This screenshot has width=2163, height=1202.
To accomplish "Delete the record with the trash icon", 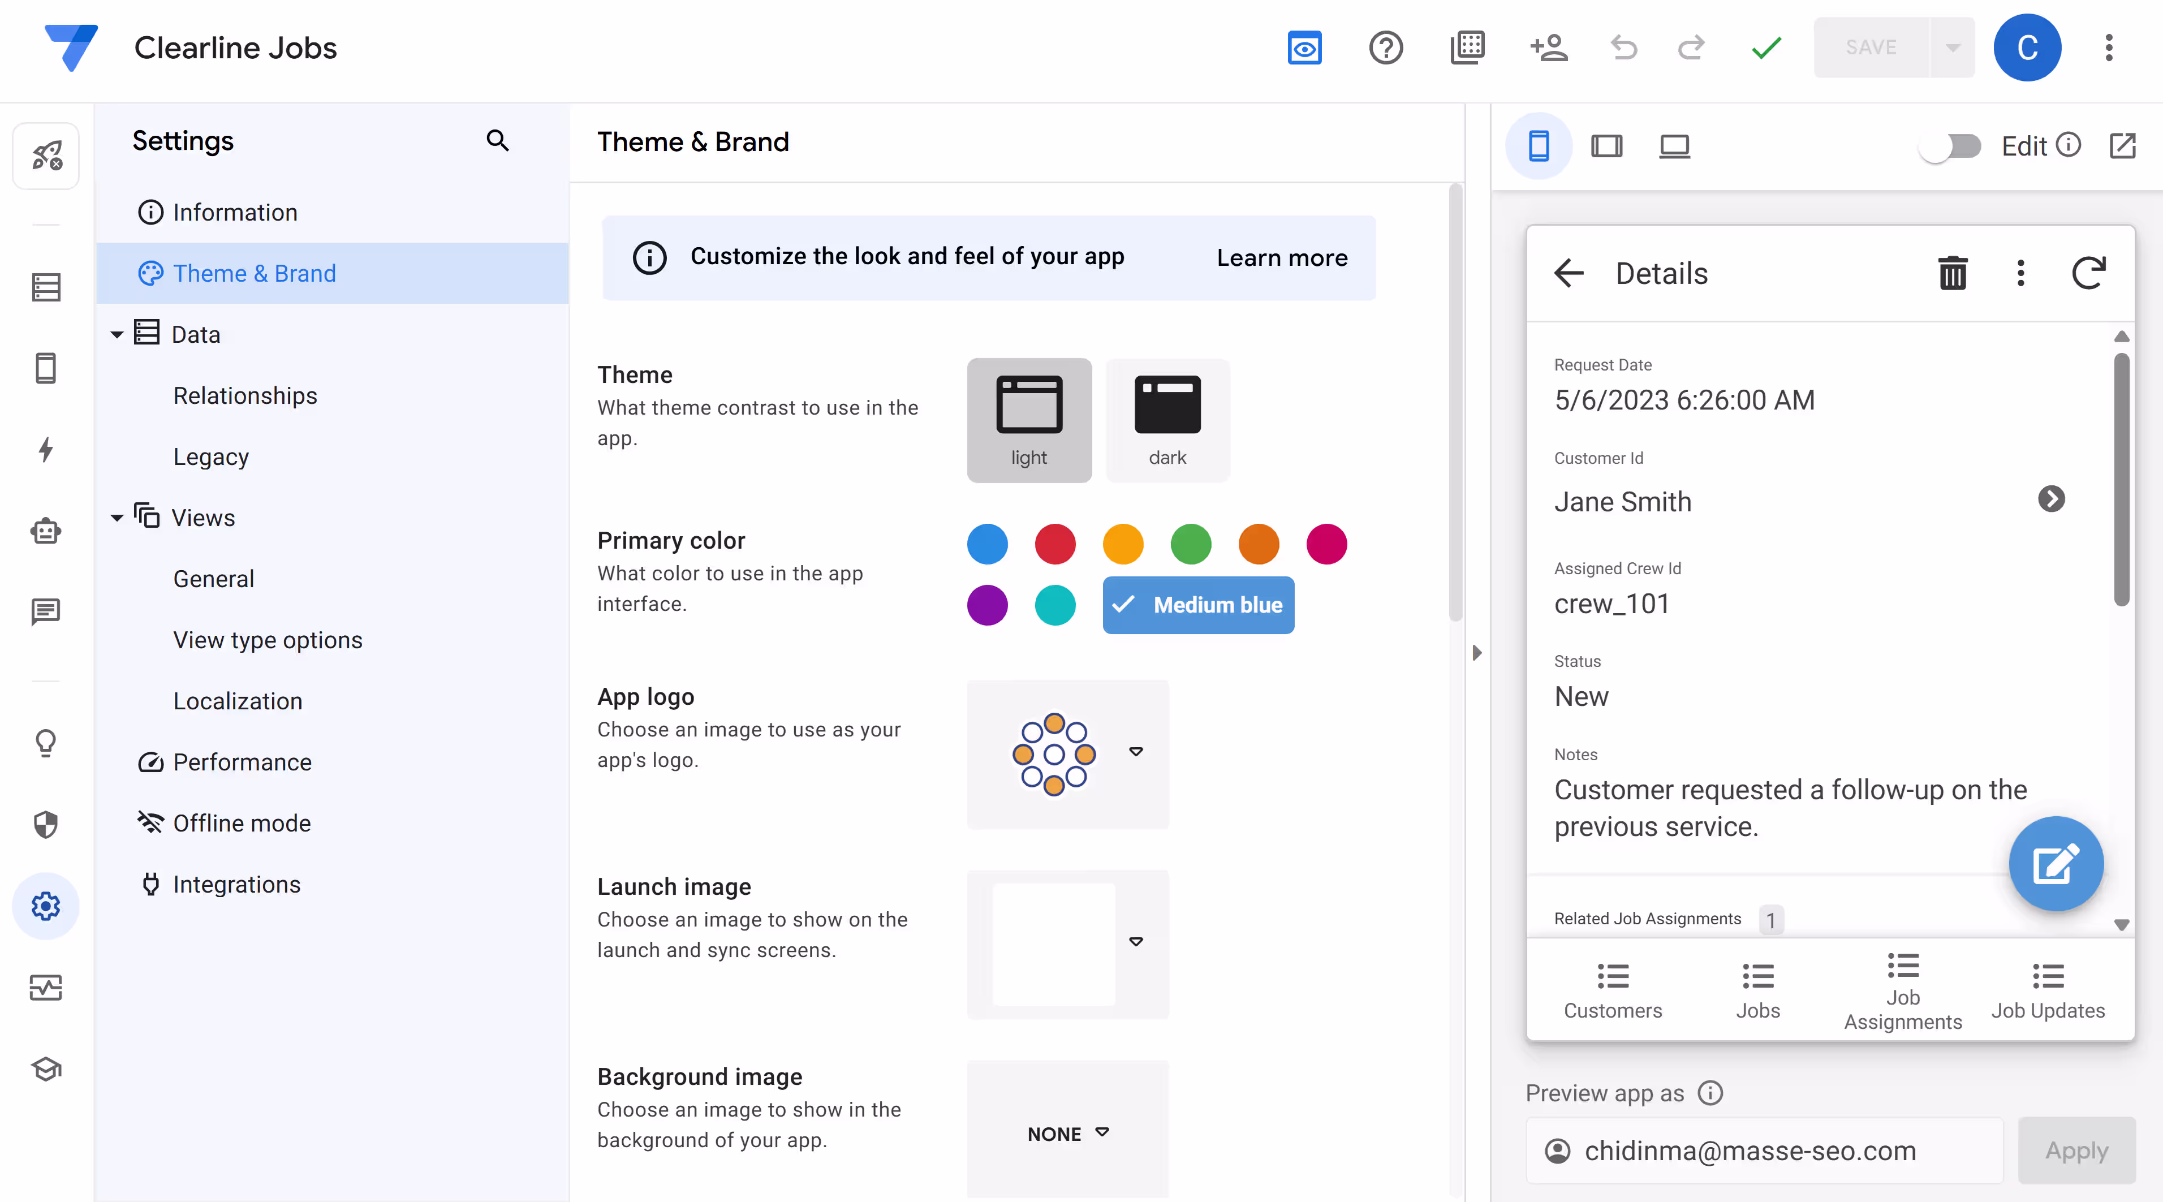I will (1952, 273).
